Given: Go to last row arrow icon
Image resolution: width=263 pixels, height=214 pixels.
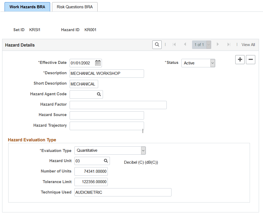Looking at the screenshot, I should click(x=229, y=44).
